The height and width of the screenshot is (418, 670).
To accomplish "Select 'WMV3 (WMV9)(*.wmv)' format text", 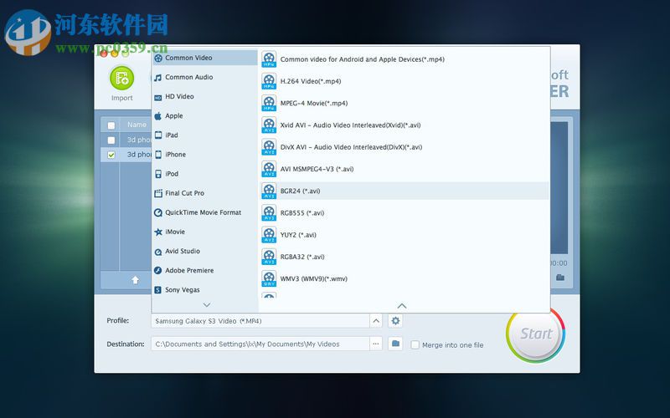I will (x=313, y=279).
